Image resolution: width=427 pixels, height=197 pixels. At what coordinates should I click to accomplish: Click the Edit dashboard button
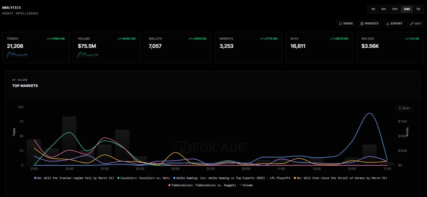click(x=416, y=24)
